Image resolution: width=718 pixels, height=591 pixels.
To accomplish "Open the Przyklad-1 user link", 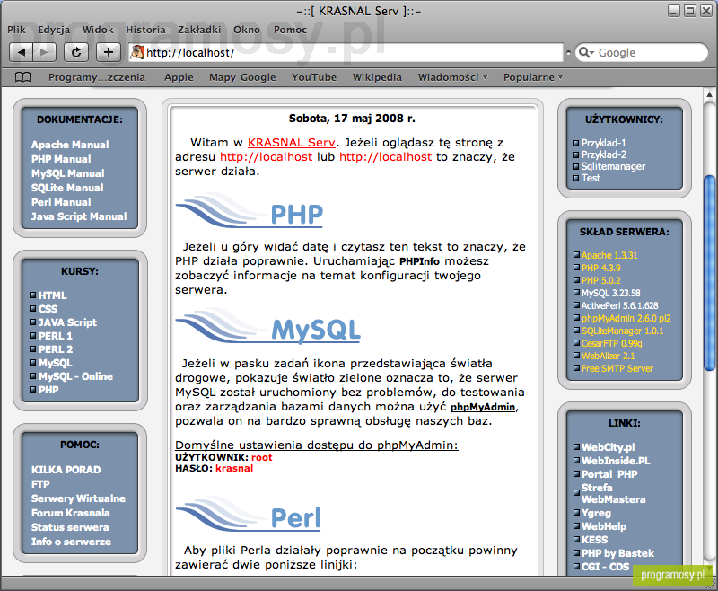I will 603,143.
